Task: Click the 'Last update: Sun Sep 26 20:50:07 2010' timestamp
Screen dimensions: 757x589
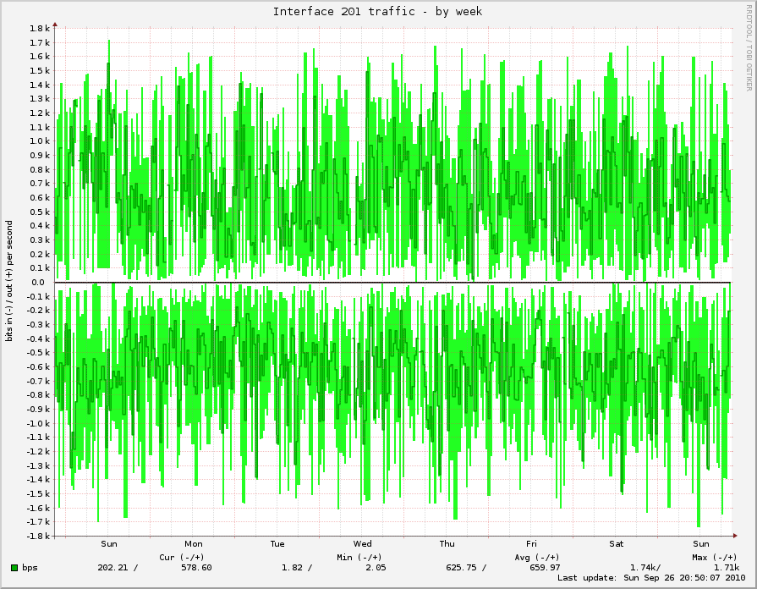Action: [x=651, y=578]
